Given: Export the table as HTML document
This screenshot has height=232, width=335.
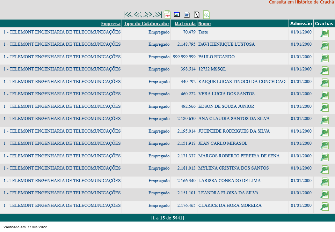Looking at the screenshot, I should click(x=187, y=15).
